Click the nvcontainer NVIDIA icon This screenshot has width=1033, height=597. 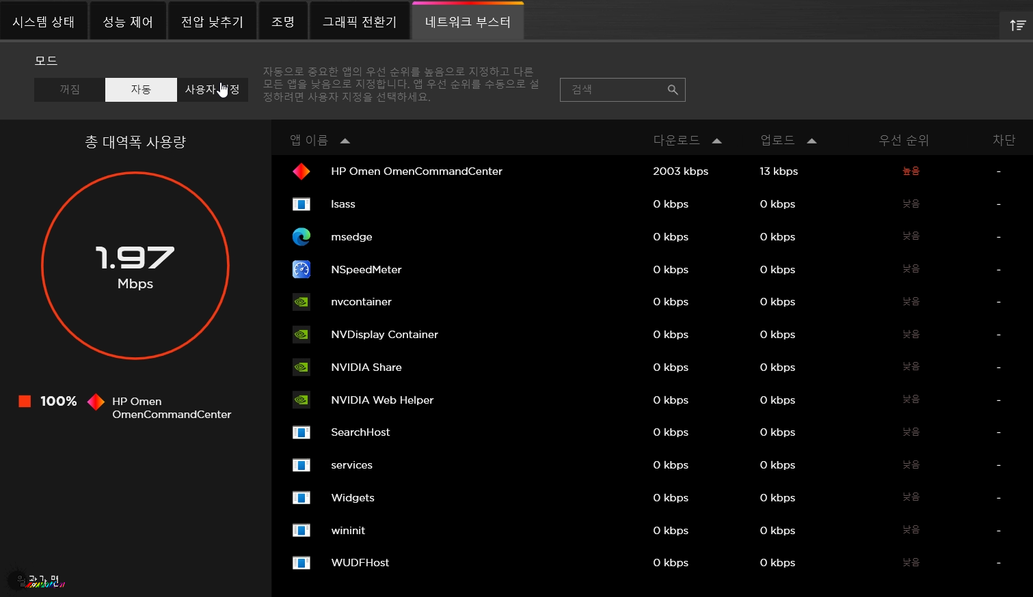(x=301, y=302)
